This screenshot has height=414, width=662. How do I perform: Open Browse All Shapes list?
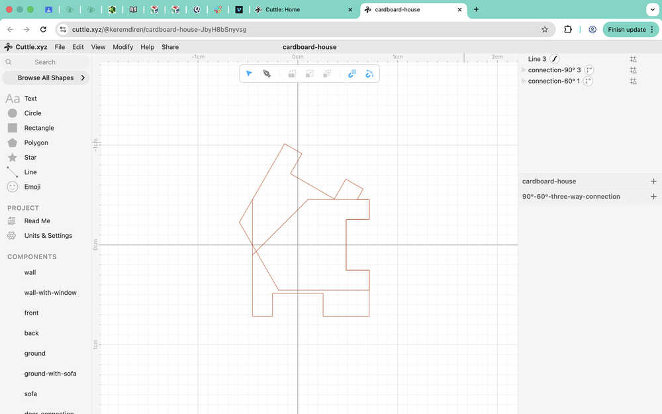46,78
